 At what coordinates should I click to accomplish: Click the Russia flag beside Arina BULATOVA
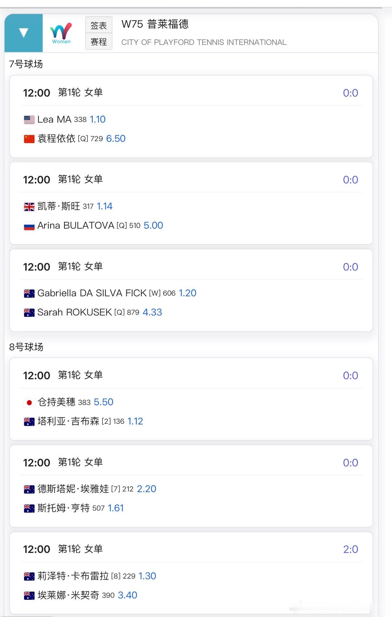[x=29, y=226]
